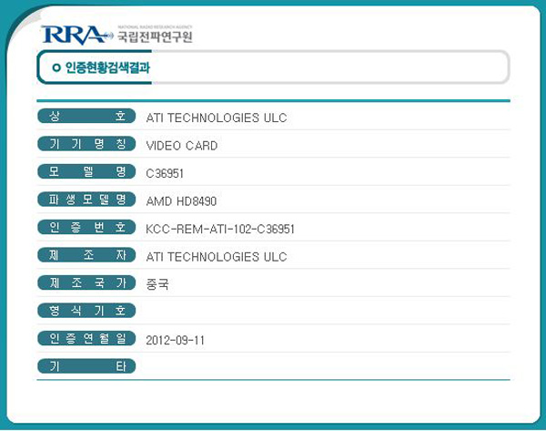Screen dimensions: 546x431
Task: Click the 상호 label badge
Action: click(x=86, y=116)
